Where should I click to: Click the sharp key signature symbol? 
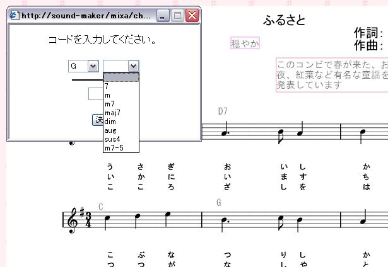point(82,213)
